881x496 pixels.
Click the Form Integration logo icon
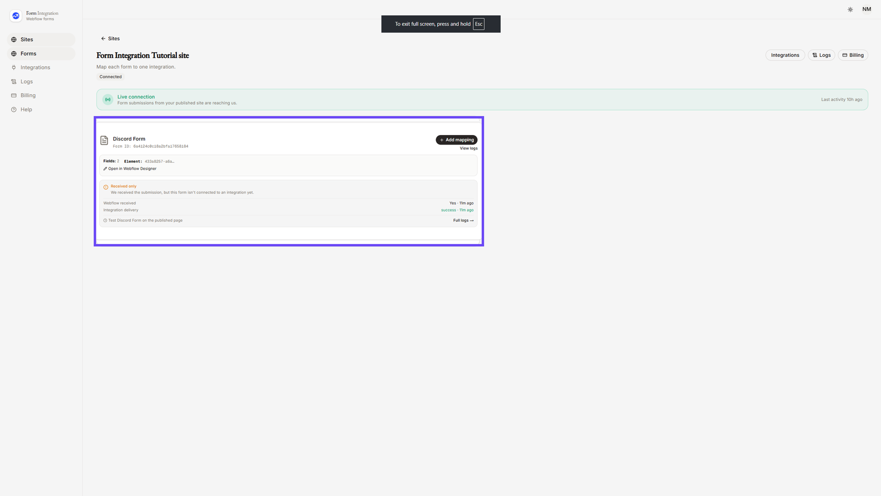[x=16, y=16]
